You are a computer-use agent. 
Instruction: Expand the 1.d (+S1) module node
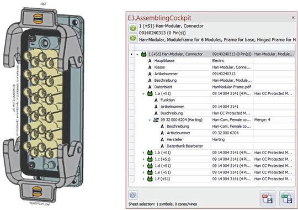[x=143, y=166]
